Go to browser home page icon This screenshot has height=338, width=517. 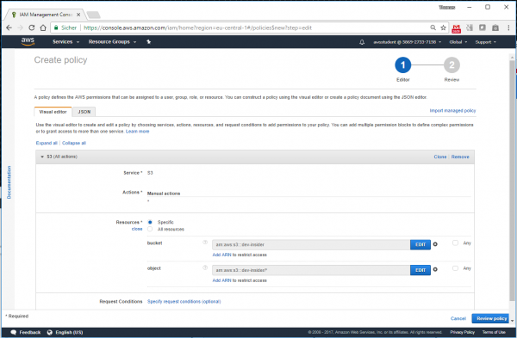[43, 28]
